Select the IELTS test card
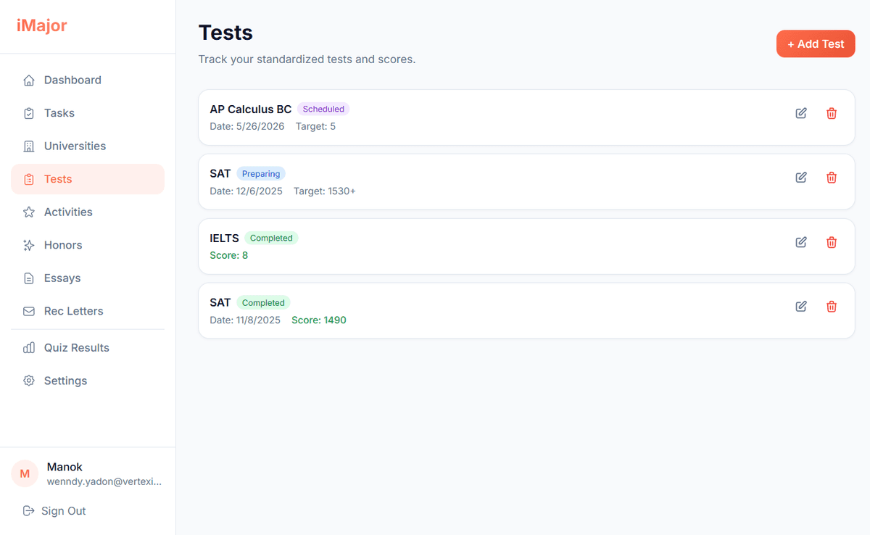The image size is (870, 535). click(526, 246)
